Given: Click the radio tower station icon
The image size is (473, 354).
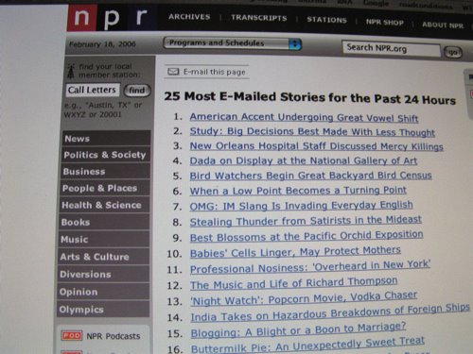Looking at the screenshot, I should click(x=71, y=71).
